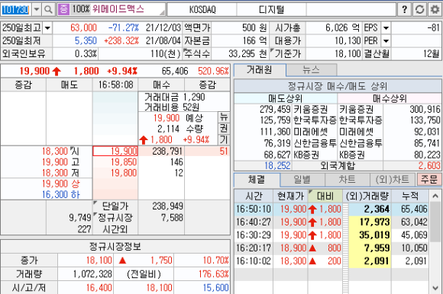Click the 19,900 bid price cell
Image resolution: width=443 pixels, height=294 pixels.
pyautogui.click(x=115, y=152)
